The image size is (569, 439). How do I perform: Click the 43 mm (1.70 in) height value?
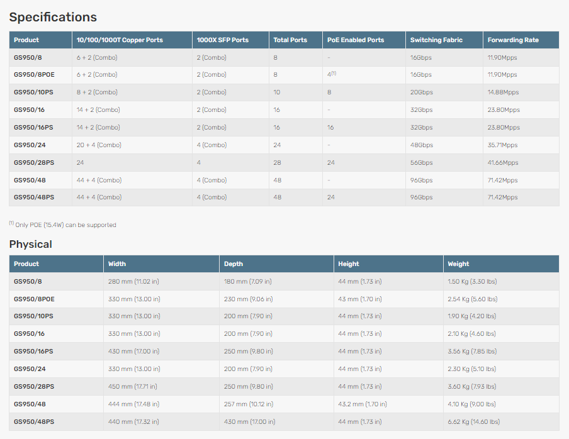click(x=360, y=299)
